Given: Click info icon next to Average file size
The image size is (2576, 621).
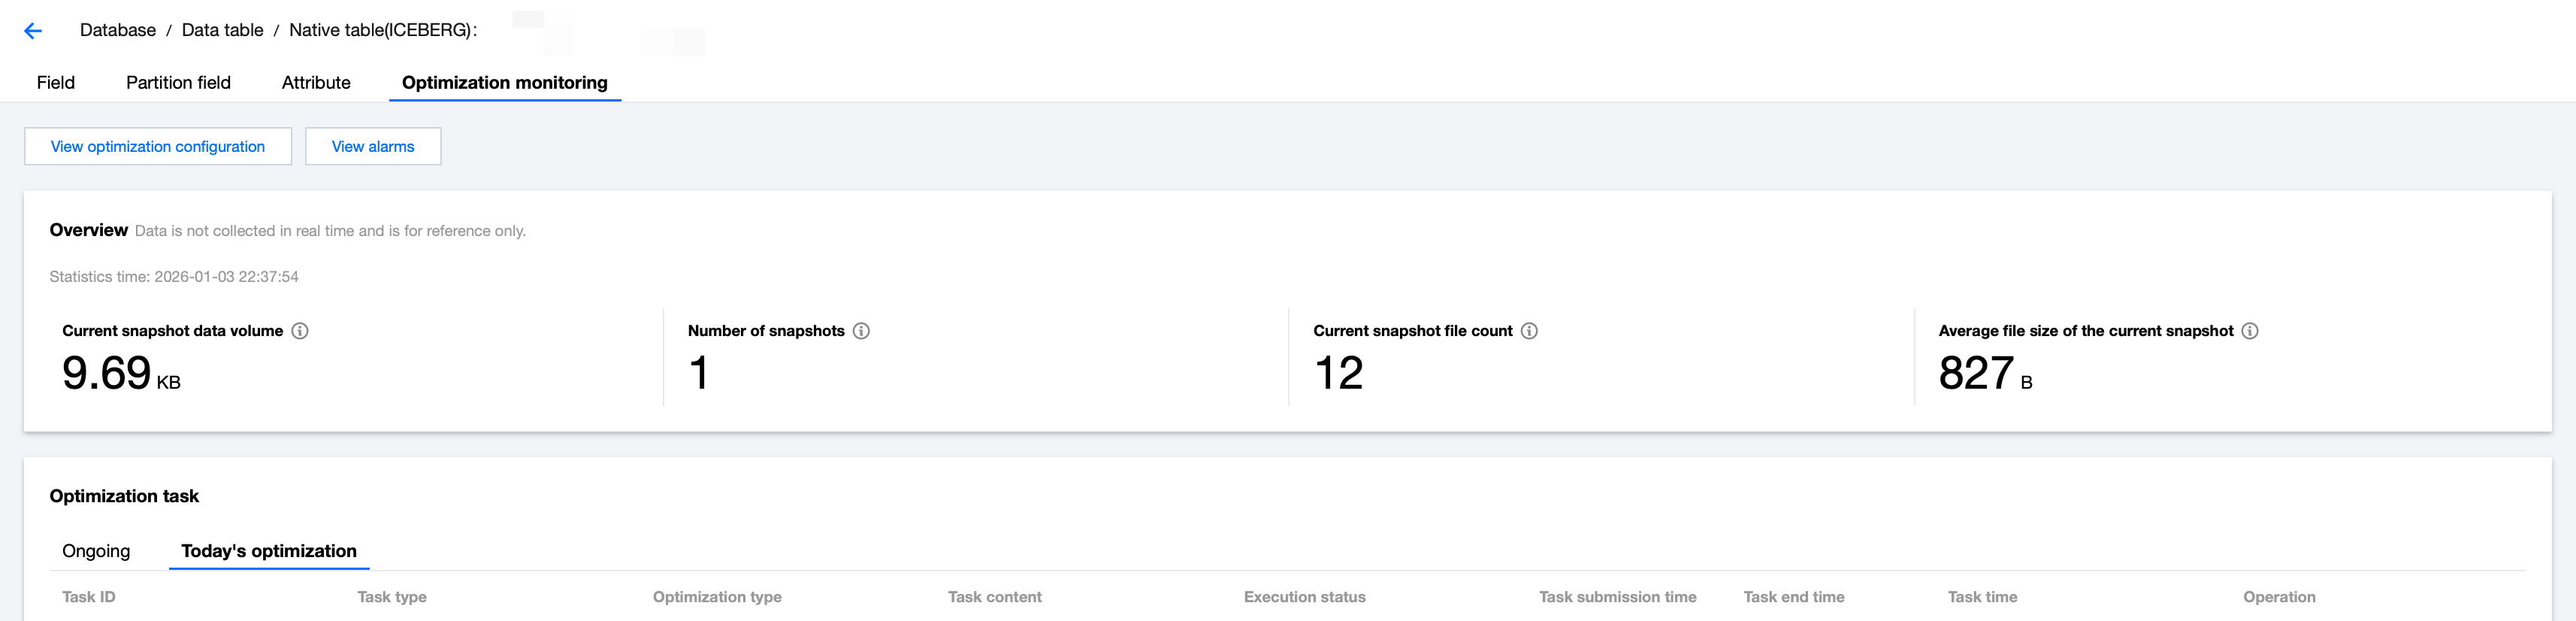Looking at the screenshot, I should point(2250,331).
